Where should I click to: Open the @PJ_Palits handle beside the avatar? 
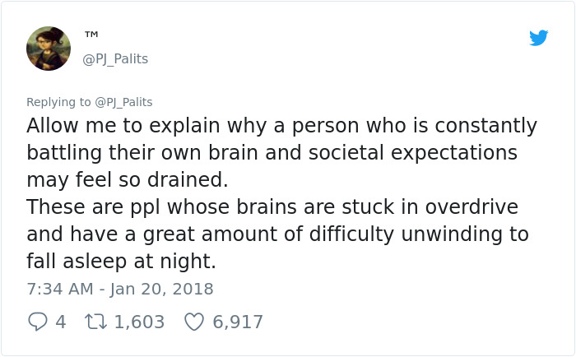pyautogui.click(x=115, y=59)
